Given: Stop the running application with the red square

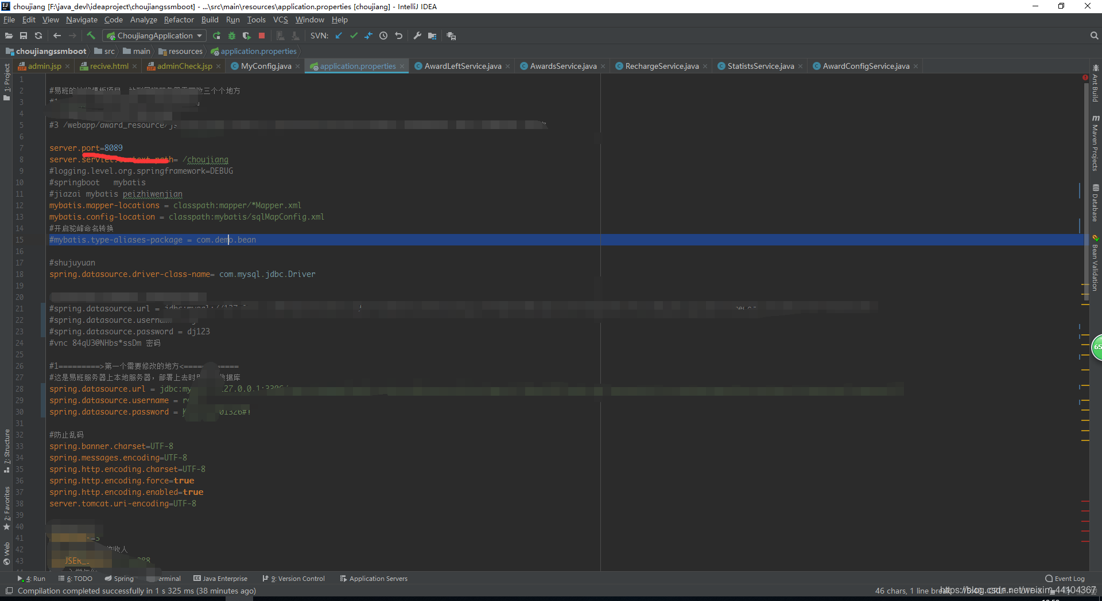Looking at the screenshot, I should point(262,36).
